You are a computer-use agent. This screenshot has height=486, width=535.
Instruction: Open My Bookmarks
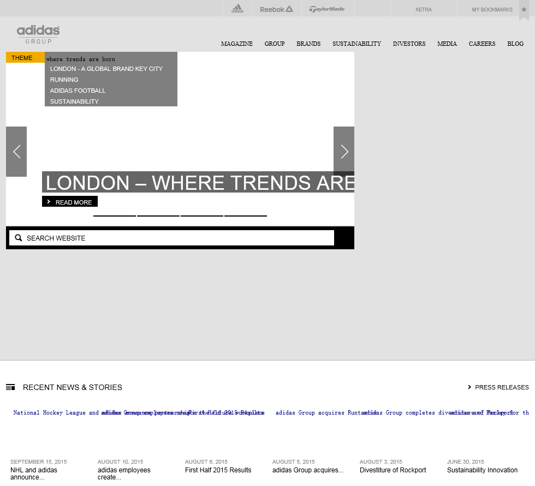(492, 9)
